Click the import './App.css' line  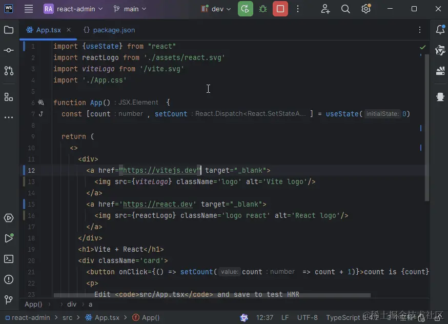pyautogui.click(x=90, y=80)
